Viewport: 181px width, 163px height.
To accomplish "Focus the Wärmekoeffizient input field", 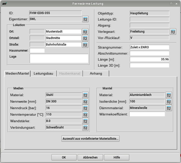I will click(x=147, y=114).
